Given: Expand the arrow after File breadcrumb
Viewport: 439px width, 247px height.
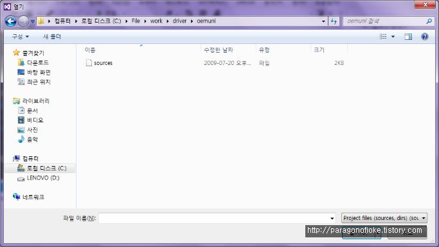Looking at the screenshot, I should 145,21.
